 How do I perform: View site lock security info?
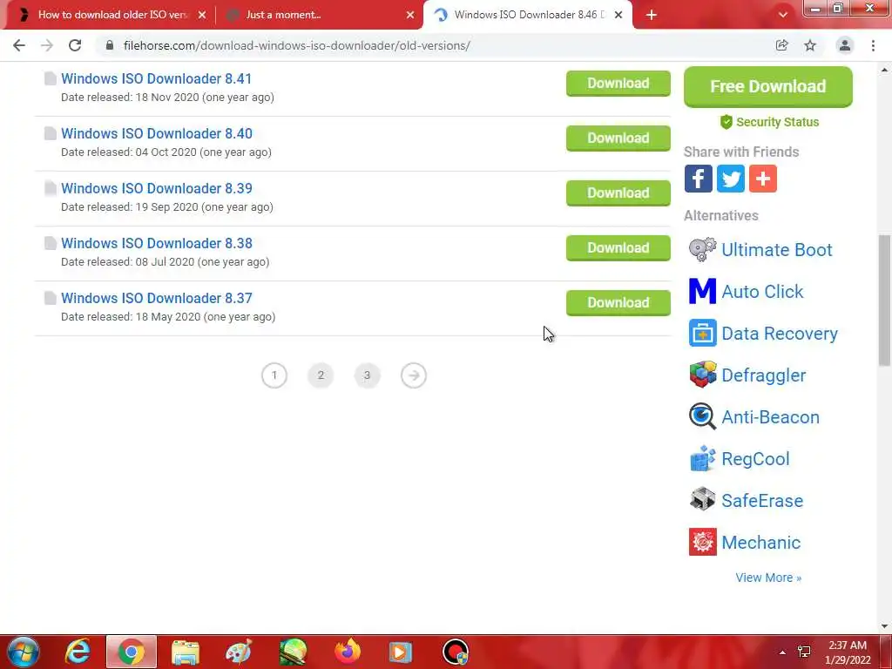click(x=110, y=45)
